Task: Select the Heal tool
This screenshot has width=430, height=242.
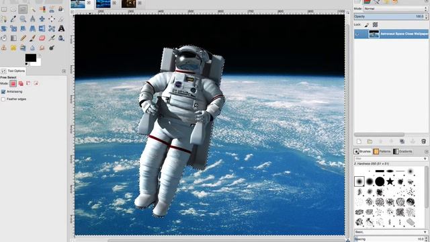Action: [x=13, y=48]
